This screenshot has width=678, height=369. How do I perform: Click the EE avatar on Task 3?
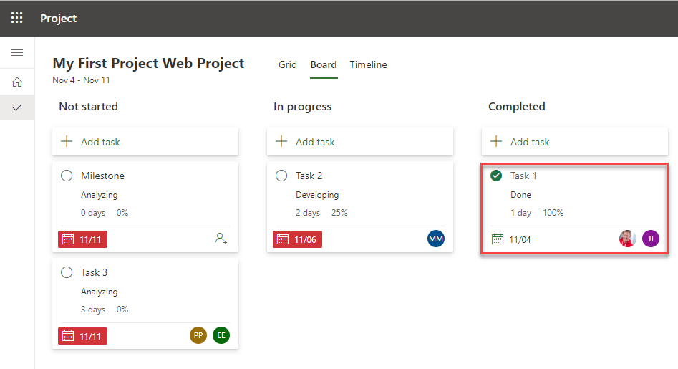[221, 335]
